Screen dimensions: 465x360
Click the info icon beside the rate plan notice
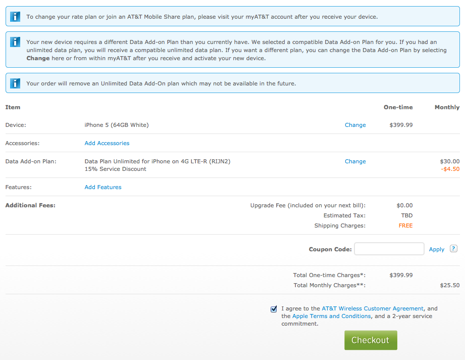pos(15,17)
